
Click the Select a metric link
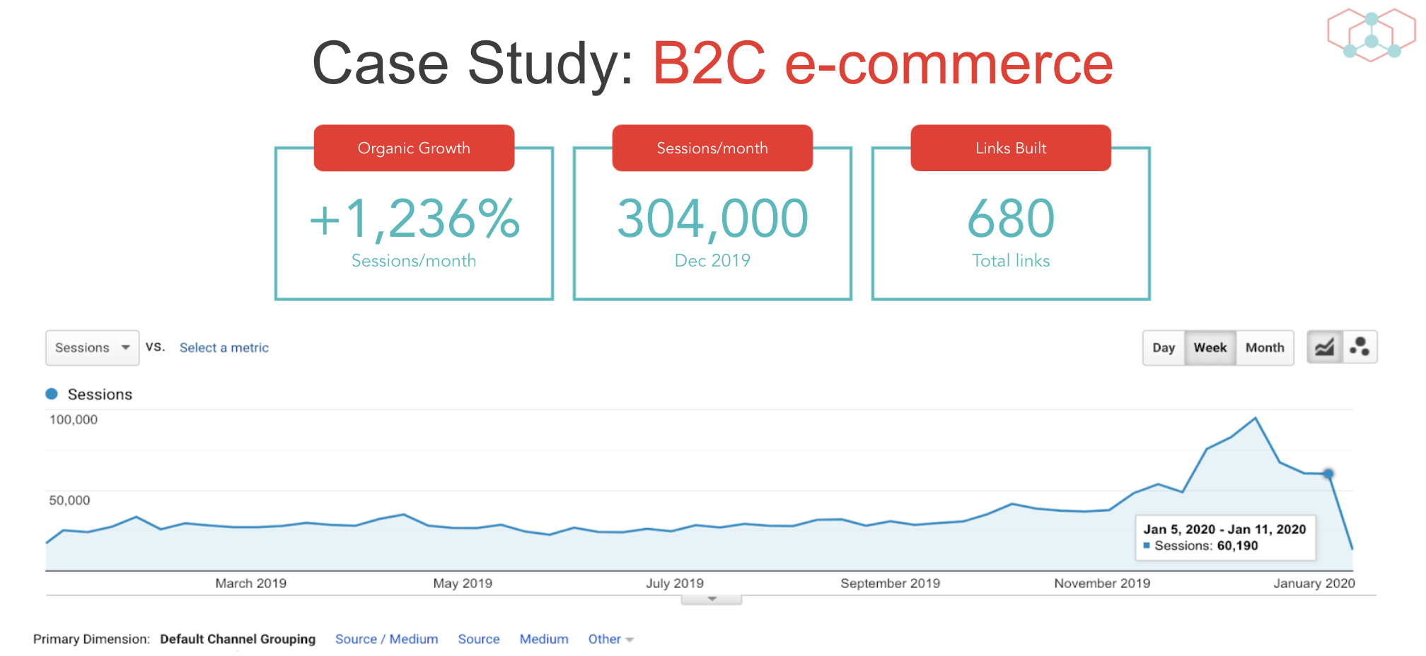coord(224,348)
